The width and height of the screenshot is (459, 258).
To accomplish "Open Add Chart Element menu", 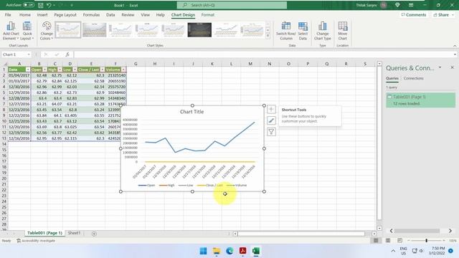I will [x=11, y=31].
